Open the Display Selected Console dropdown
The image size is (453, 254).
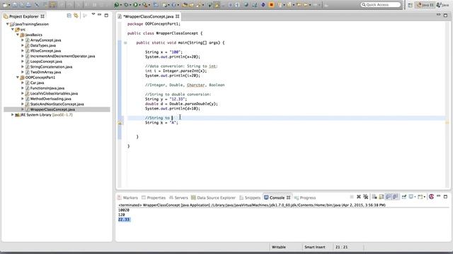coord(415,197)
